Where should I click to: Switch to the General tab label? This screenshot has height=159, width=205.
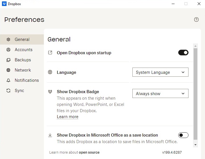(x=22, y=39)
